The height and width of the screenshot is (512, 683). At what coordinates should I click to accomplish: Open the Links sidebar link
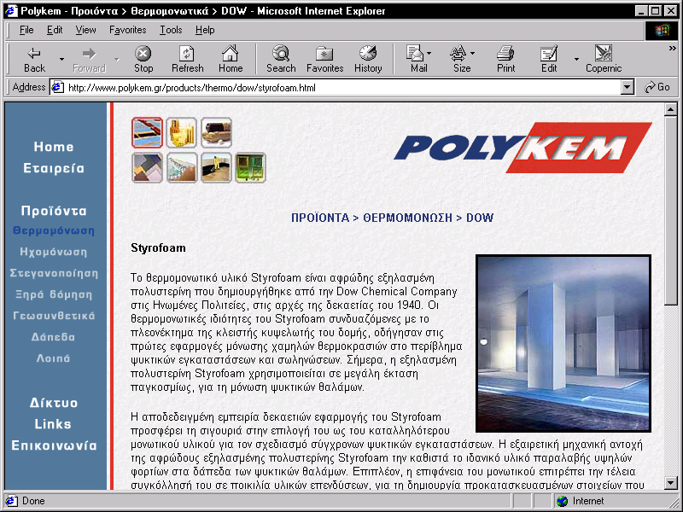(53, 424)
